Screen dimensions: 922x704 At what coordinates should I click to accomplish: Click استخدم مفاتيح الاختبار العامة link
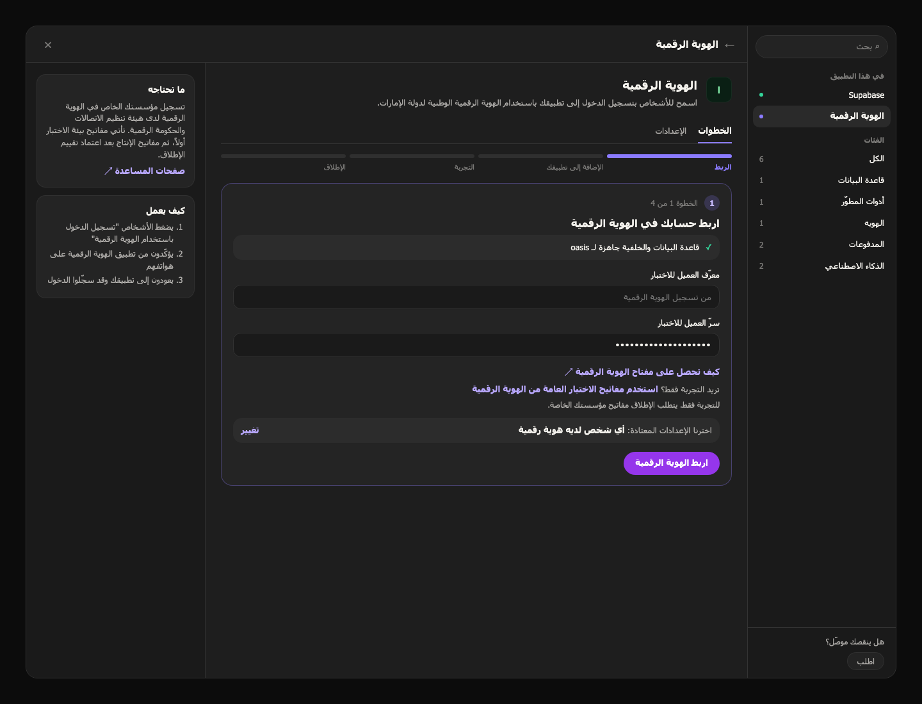point(565,389)
